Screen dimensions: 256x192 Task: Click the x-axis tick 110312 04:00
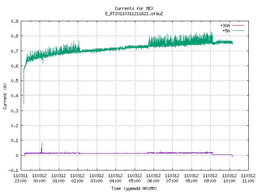115,178
